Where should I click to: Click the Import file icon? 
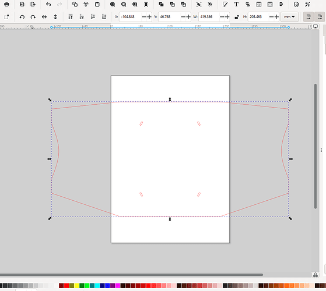[22, 4]
